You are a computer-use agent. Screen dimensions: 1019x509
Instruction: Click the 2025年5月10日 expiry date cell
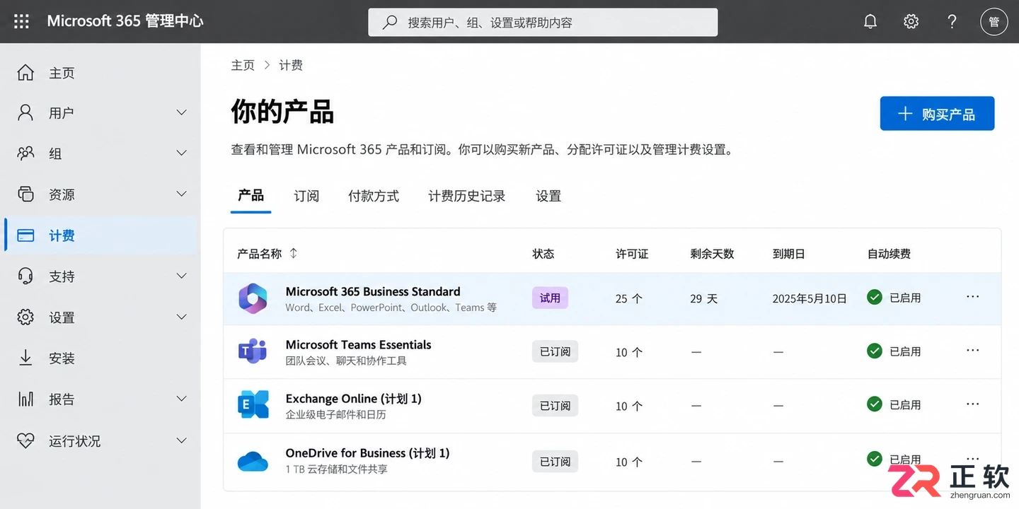(x=810, y=298)
